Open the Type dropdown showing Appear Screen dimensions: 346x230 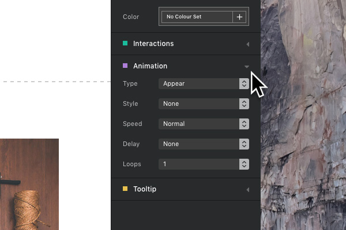204,83
